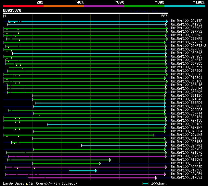
Task: Click the yellow gap marker under C5XAT4 alignment
Action: 39,115
